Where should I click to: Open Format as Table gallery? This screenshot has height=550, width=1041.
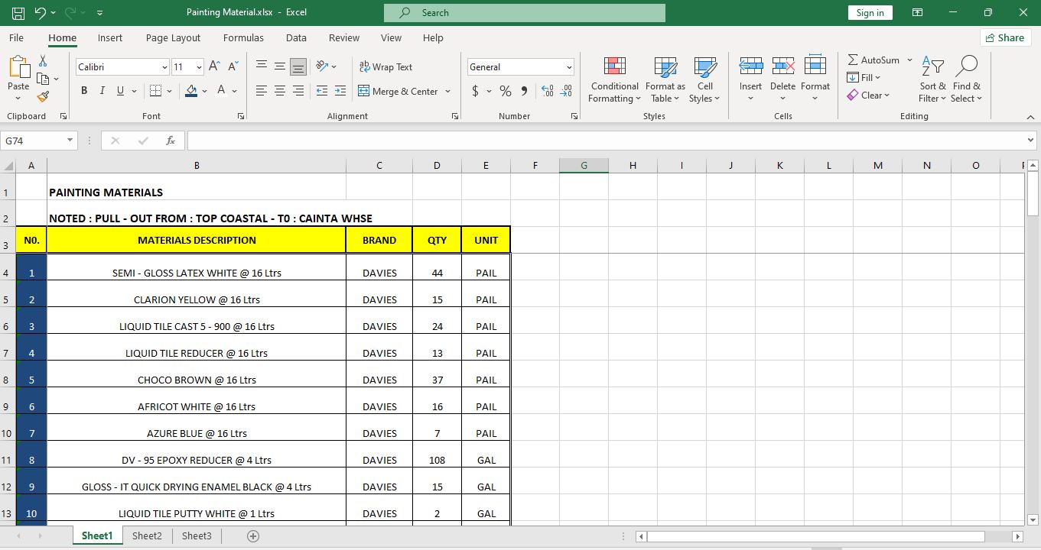[x=665, y=79]
